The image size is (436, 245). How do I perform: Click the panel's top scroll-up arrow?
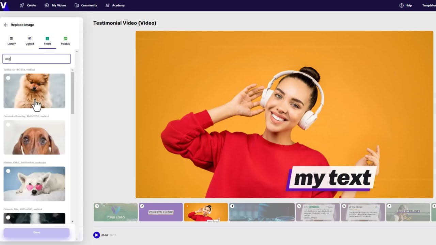pos(77,51)
